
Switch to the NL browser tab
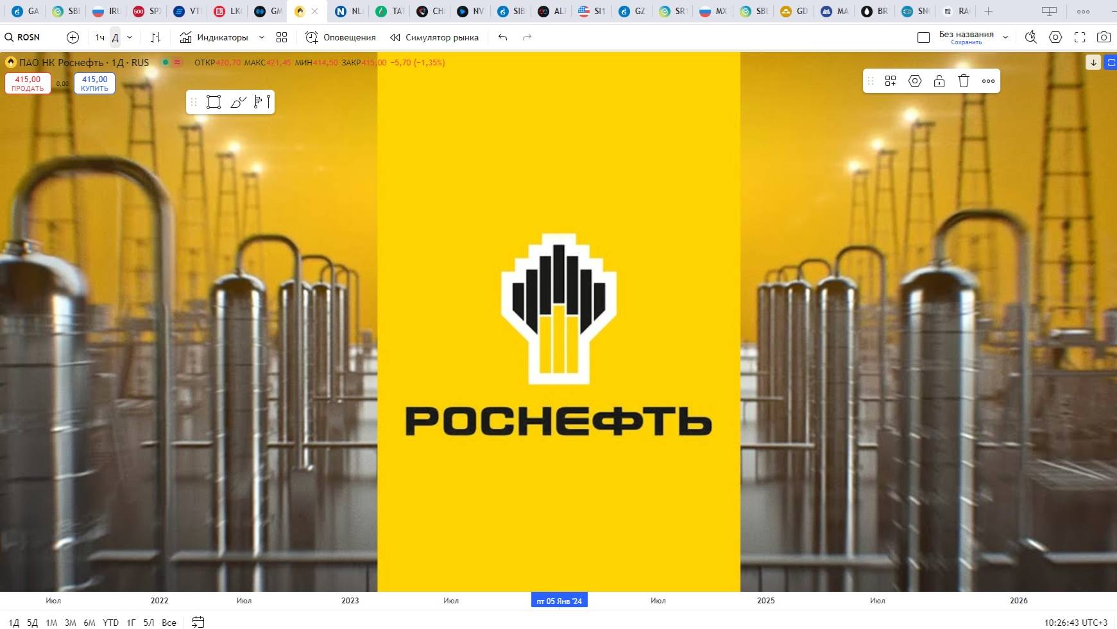[349, 11]
